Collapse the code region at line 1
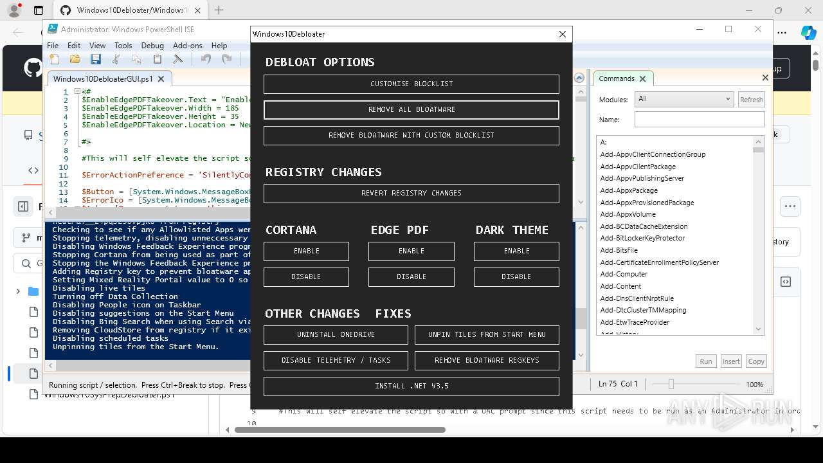823x463 pixels. (77, 91)
